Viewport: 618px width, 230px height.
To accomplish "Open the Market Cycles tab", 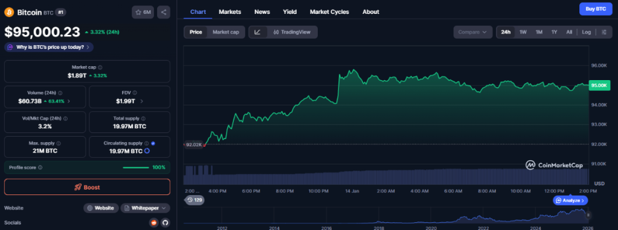I will point(329,12).
